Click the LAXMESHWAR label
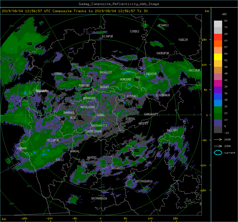The width and height of the screenshot is (238, 222). [94, 131]
